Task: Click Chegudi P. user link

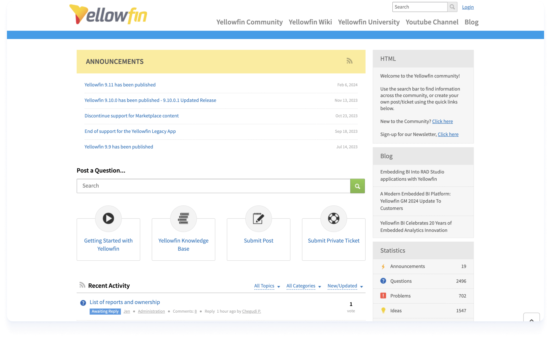Action: [251, 311]
